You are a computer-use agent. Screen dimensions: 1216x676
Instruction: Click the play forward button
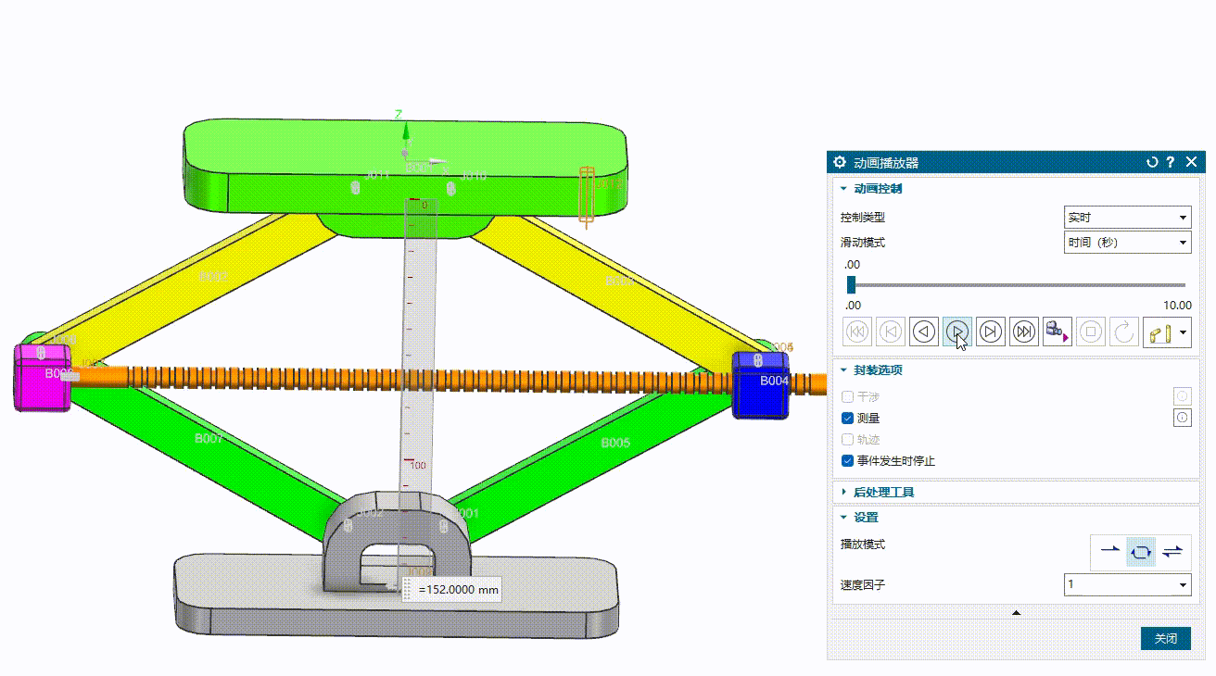[x=957, y=331]
